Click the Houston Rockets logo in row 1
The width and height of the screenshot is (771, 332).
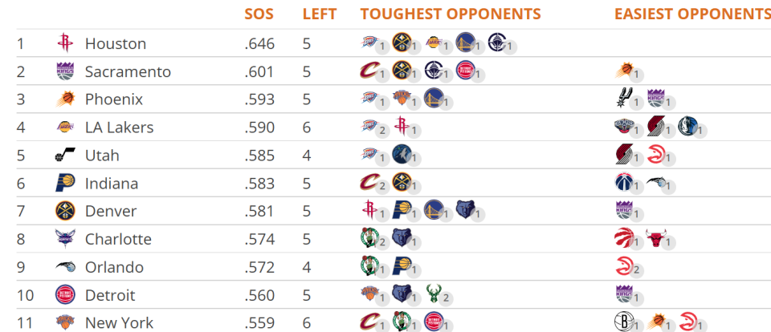(x=65, y=43)
